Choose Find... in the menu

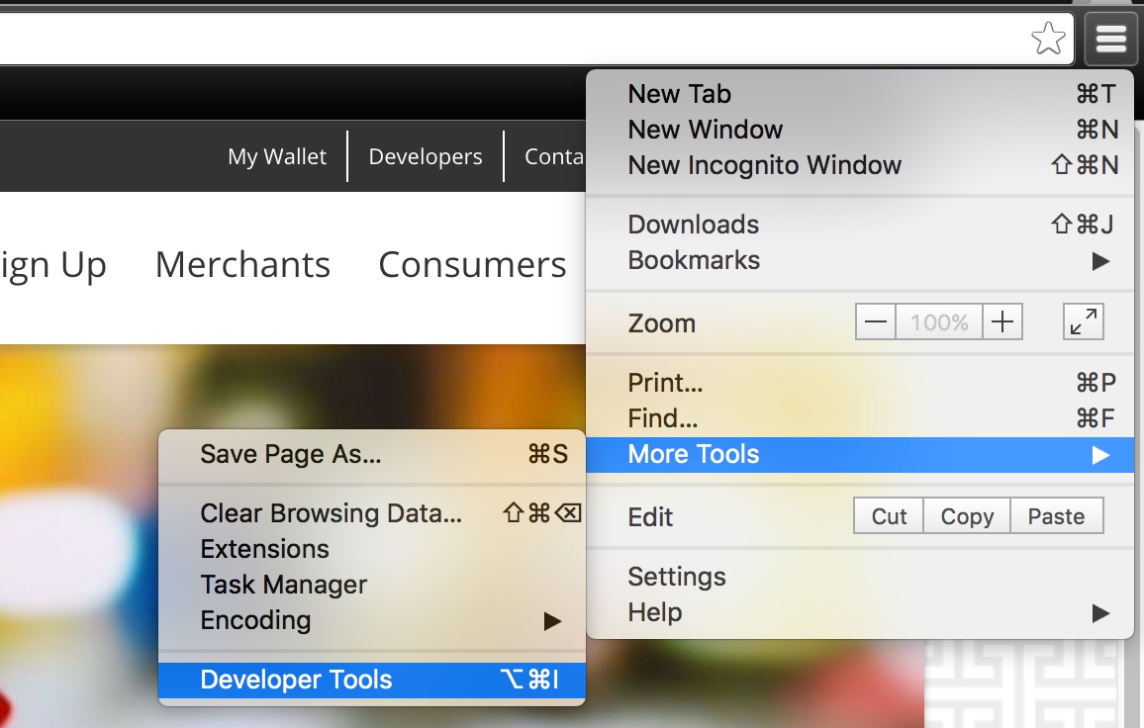[x=860, y=418]
